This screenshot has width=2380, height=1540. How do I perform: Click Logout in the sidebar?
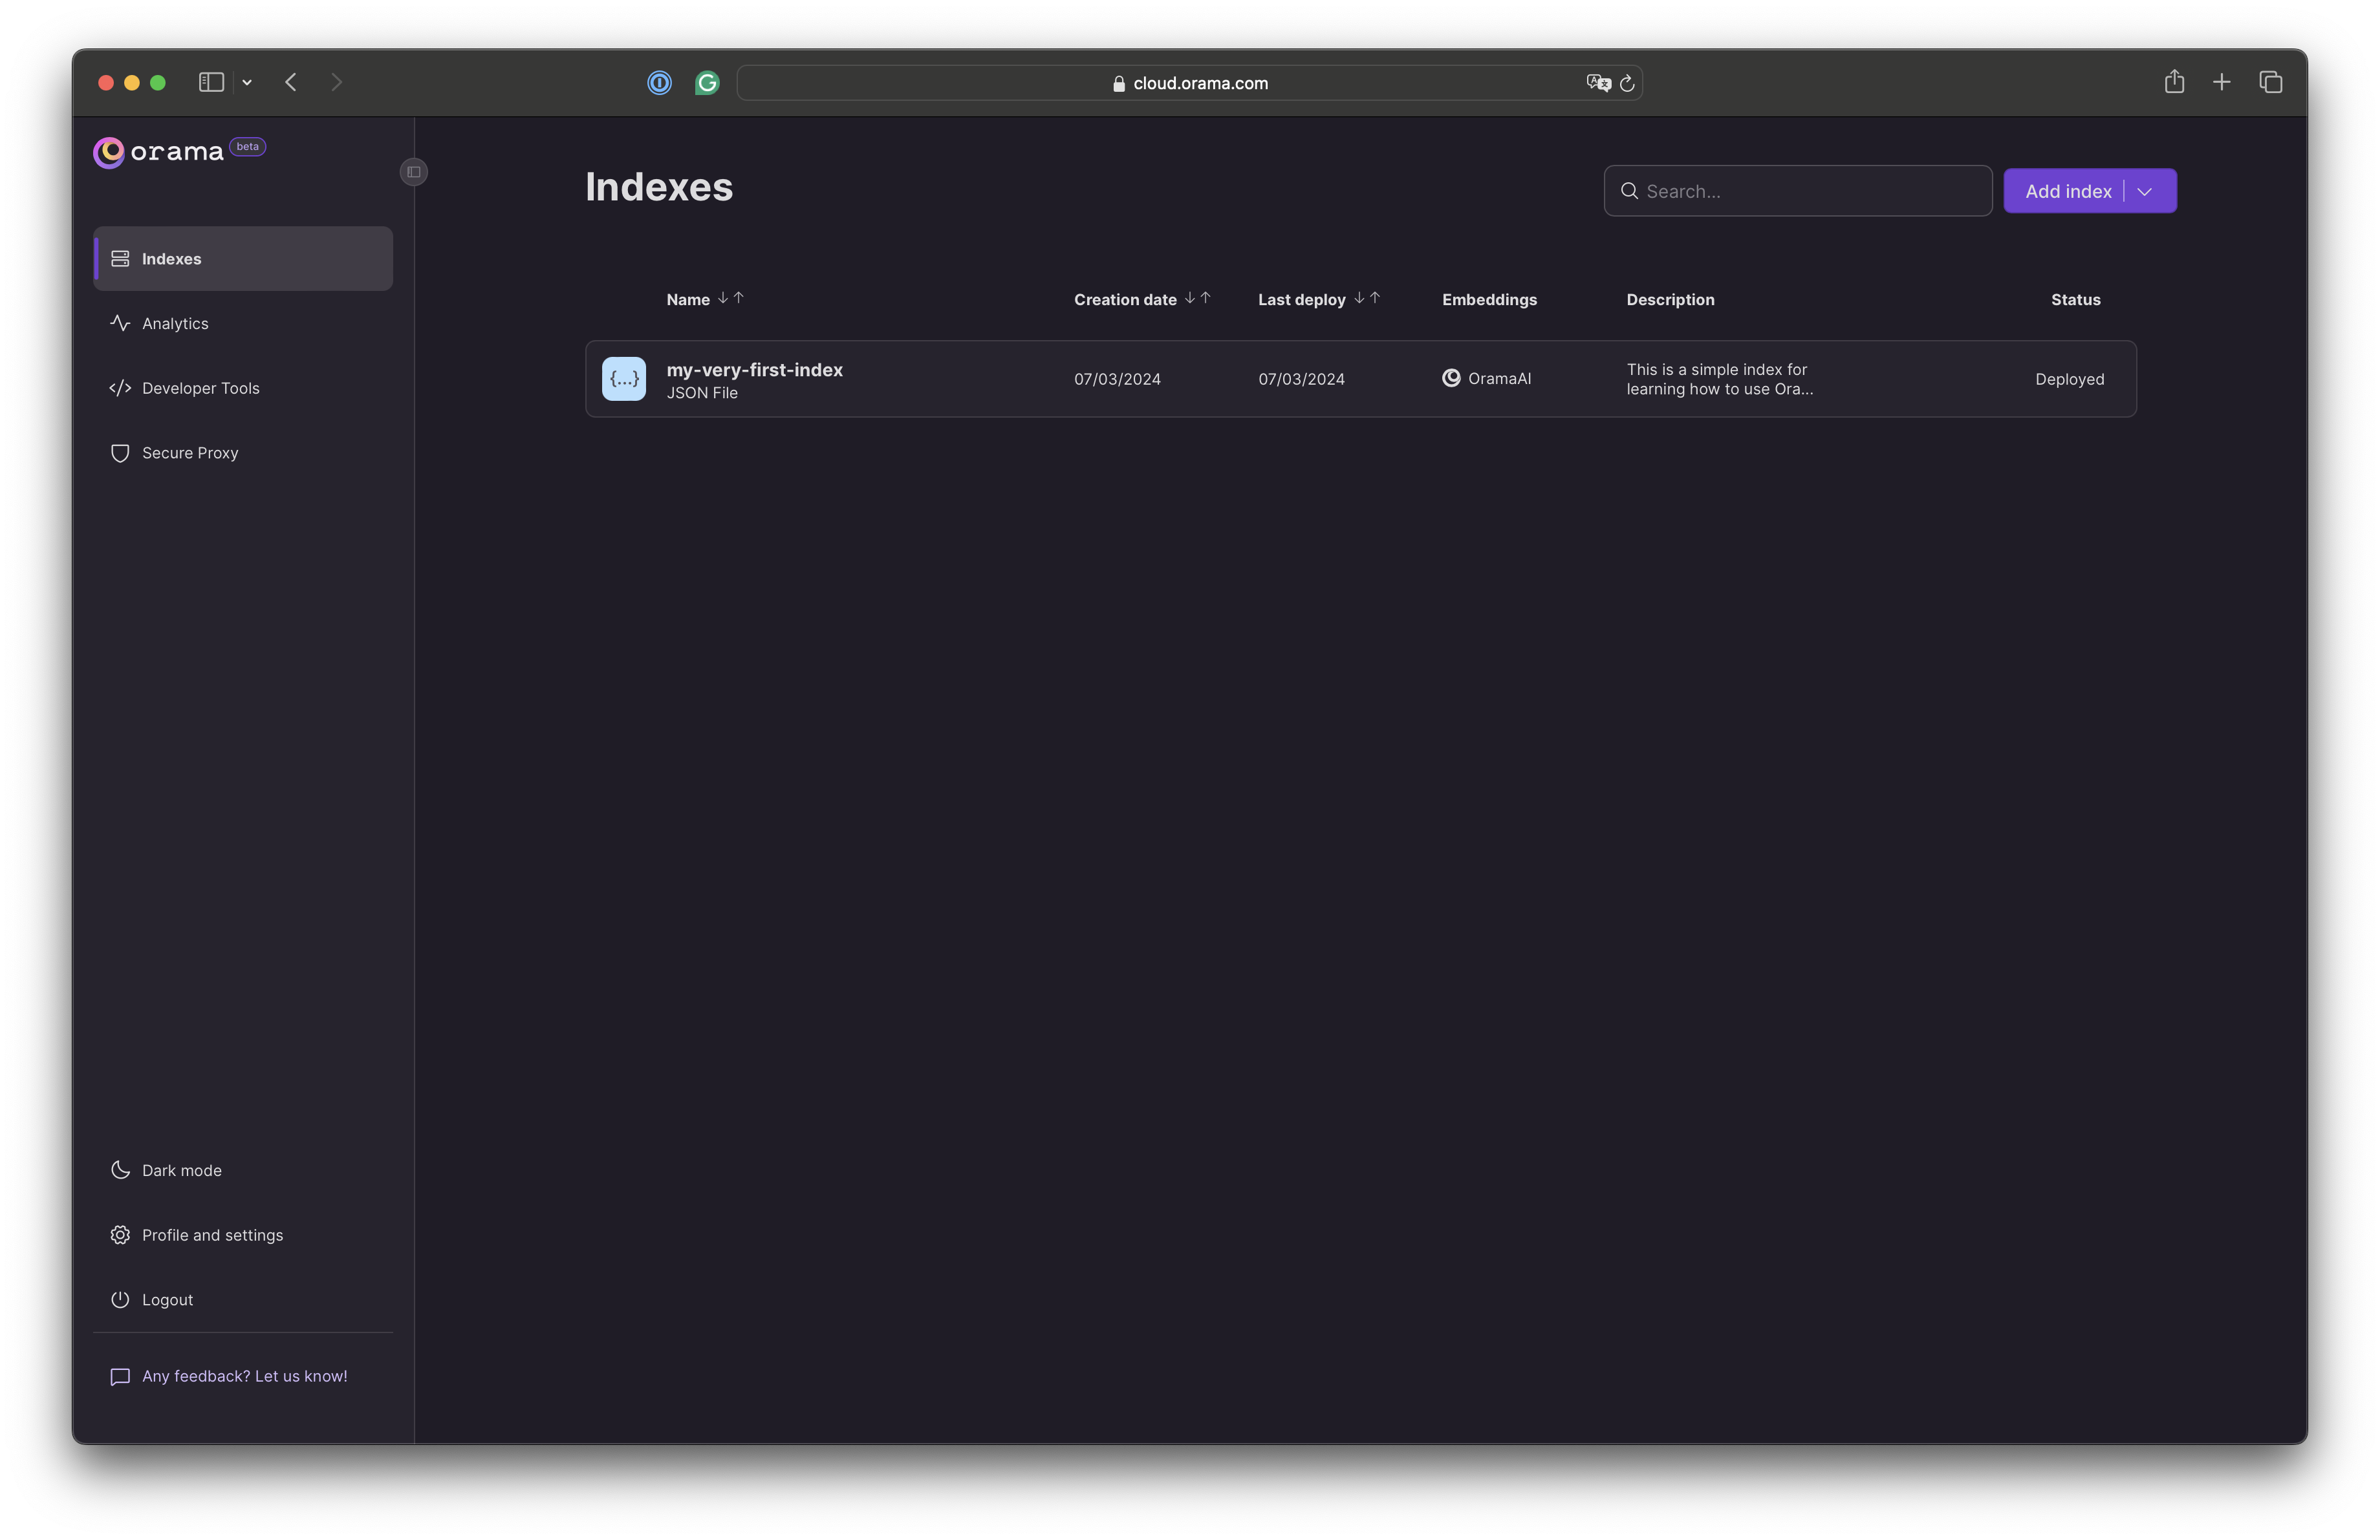[x=243, y=1299]
